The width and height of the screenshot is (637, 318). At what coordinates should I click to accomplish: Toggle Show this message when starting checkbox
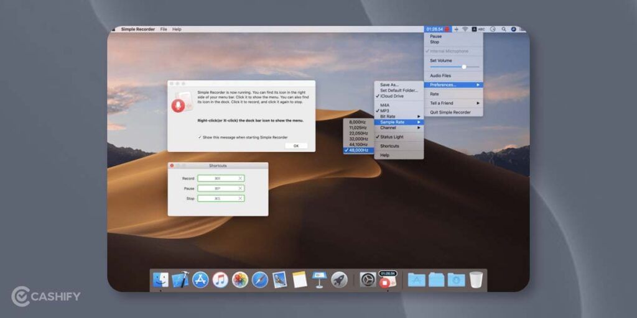[x=200, y=137]
